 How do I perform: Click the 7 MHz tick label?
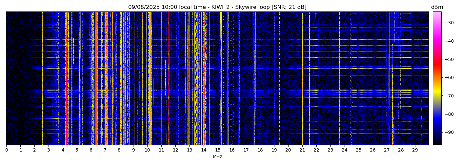pos(105,150)
